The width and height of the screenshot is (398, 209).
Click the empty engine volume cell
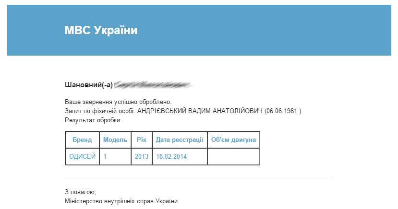tap(233, 157)
